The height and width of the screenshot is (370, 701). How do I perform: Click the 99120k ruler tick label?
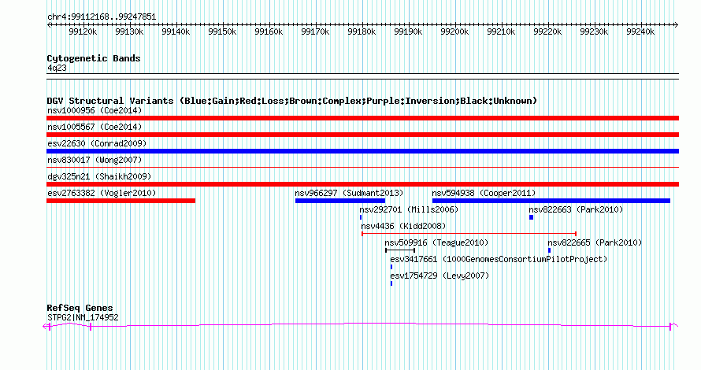tap(83, 31)
